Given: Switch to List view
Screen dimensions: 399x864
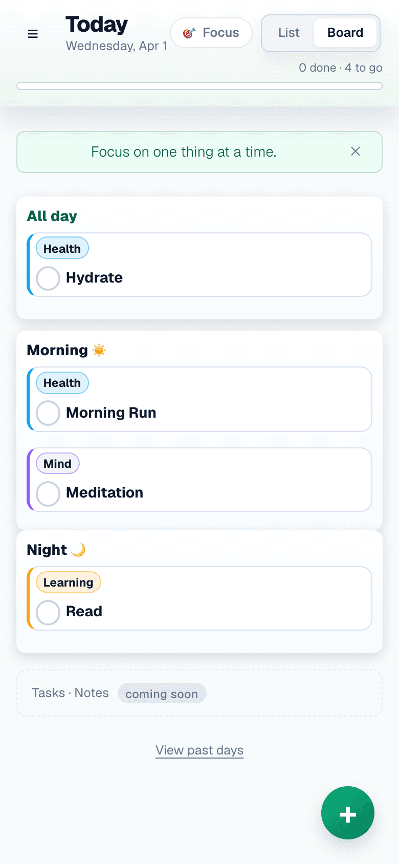Looking at the screenshot, I should click(x=289, y=32).
